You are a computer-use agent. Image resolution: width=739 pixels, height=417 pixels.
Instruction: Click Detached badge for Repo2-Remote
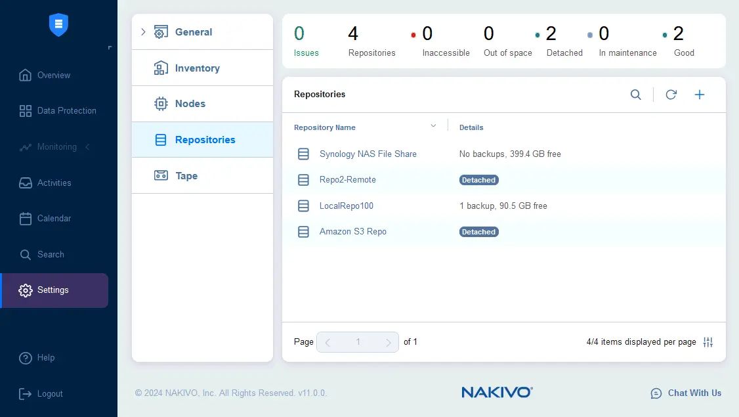[x=479, y=180]
